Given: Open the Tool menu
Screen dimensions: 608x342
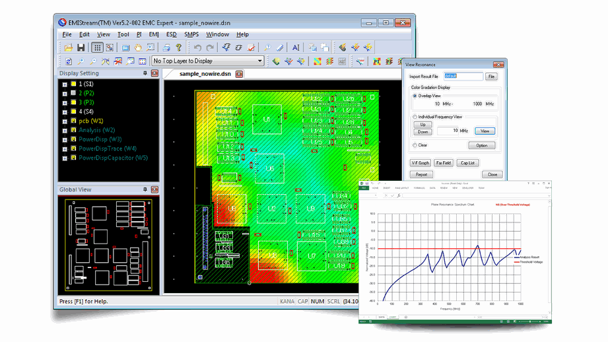Looking at the screenshot, I should point(123,34).
